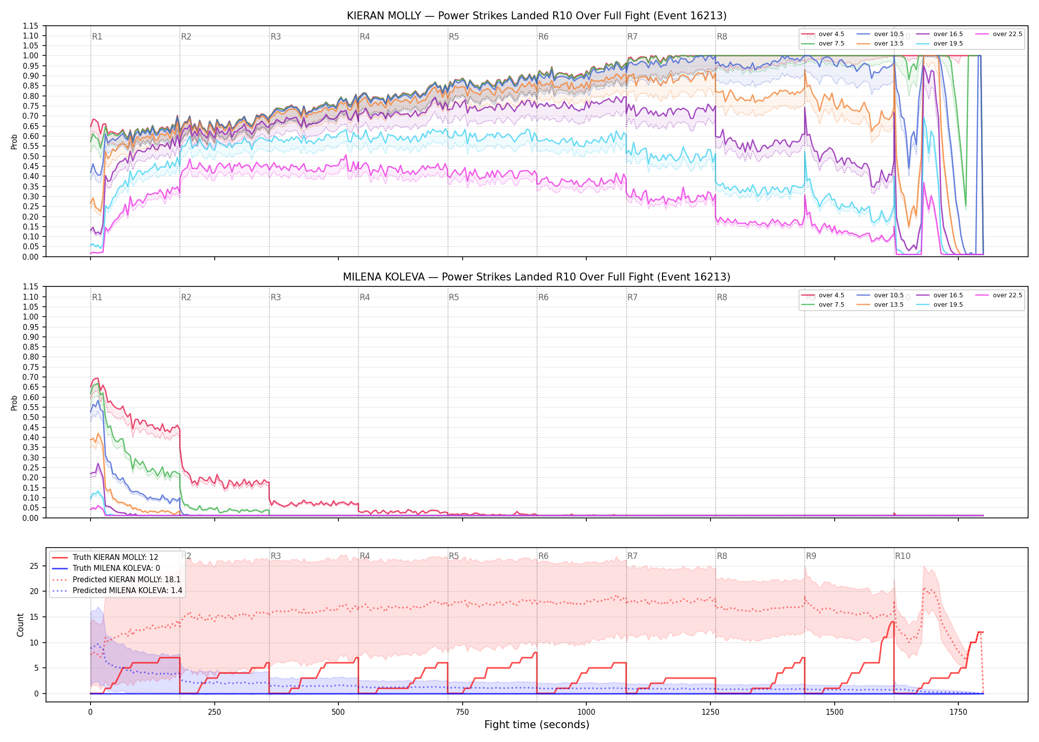Click the R7 round marker in top chart
The height and width of the screenshot is (742, 1039).
(632, 37)
